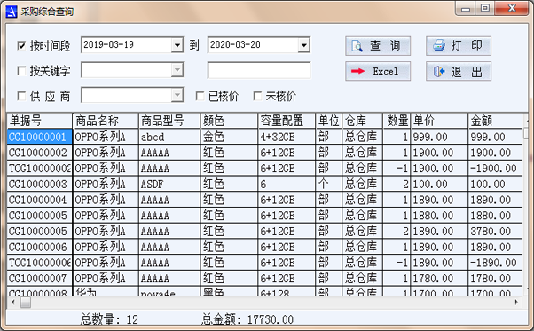Open the end date 2020-03-20 dropdown

(x=303, y=45)
